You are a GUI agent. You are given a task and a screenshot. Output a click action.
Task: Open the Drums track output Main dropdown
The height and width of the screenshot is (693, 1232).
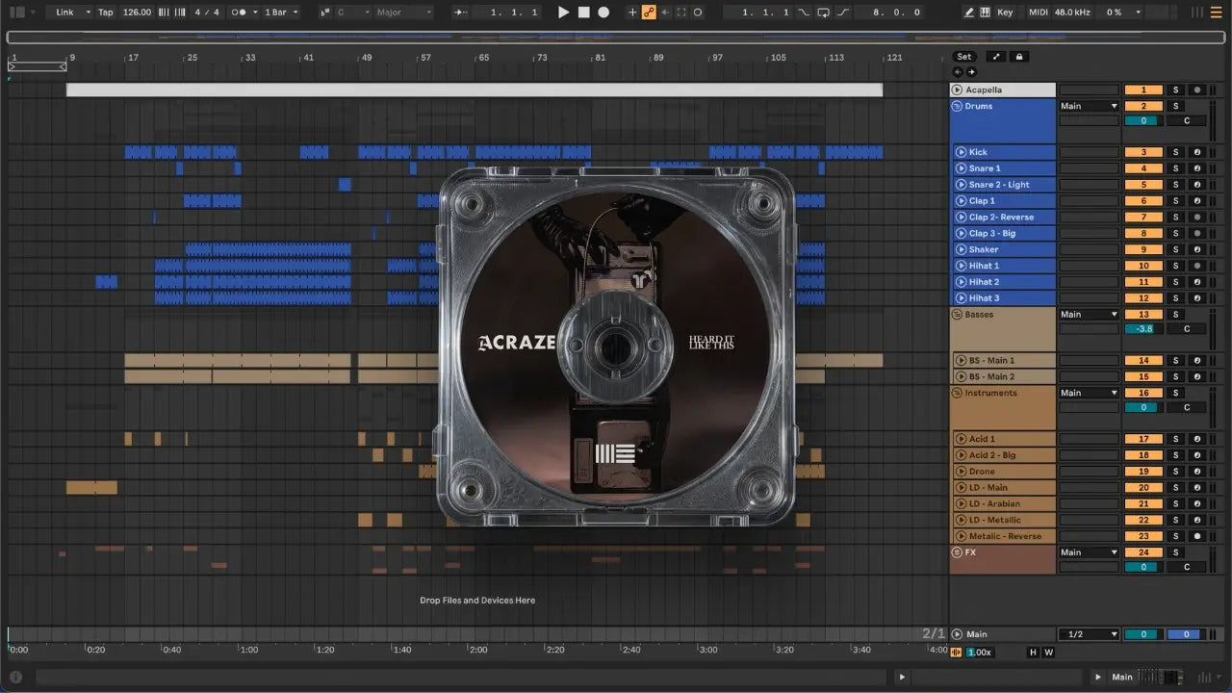1090,106
